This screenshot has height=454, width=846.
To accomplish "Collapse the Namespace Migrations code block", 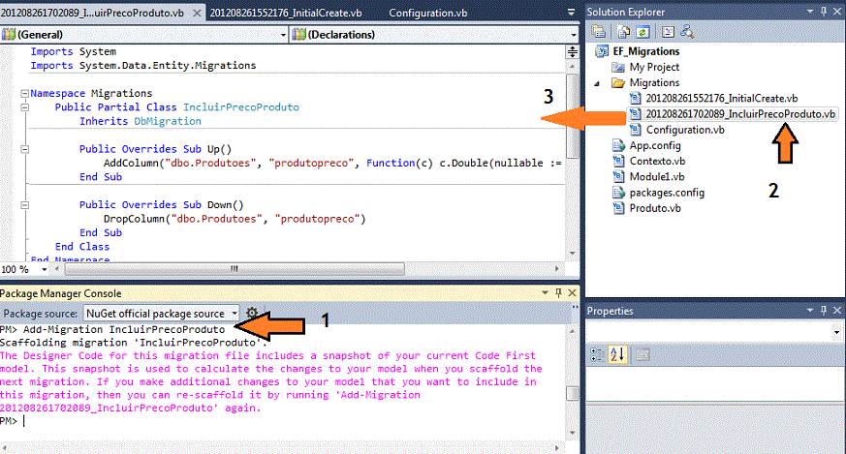I will (x=24, y=93).
